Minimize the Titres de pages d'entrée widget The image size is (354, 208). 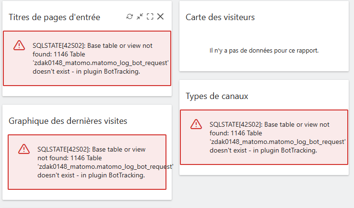(140, 17)
